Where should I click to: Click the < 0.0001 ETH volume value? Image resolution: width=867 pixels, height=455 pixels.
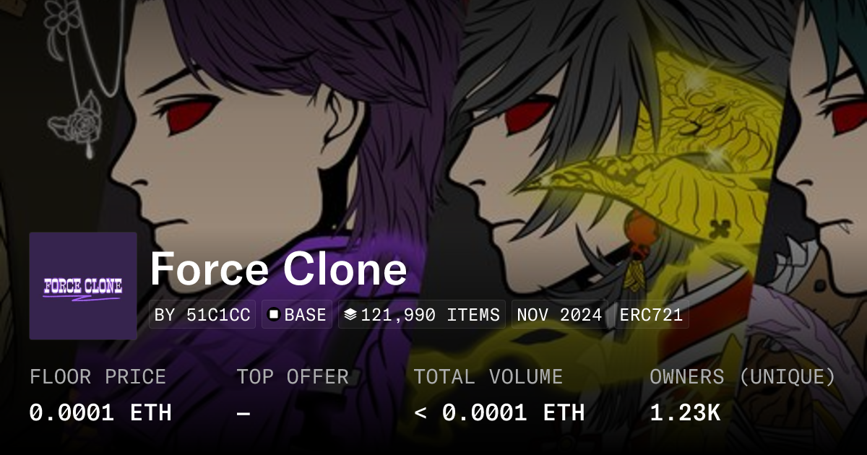coord(499,412)
